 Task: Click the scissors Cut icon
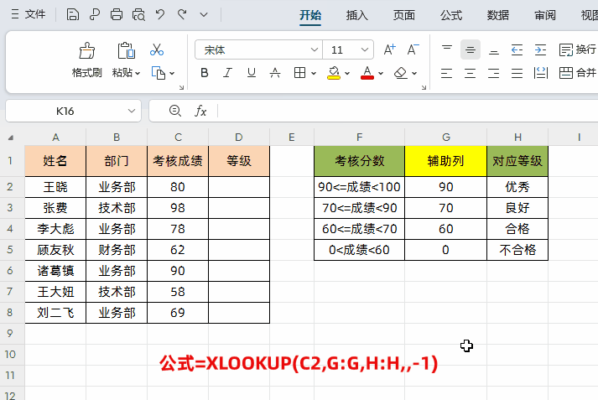click(x=157, y=50)
